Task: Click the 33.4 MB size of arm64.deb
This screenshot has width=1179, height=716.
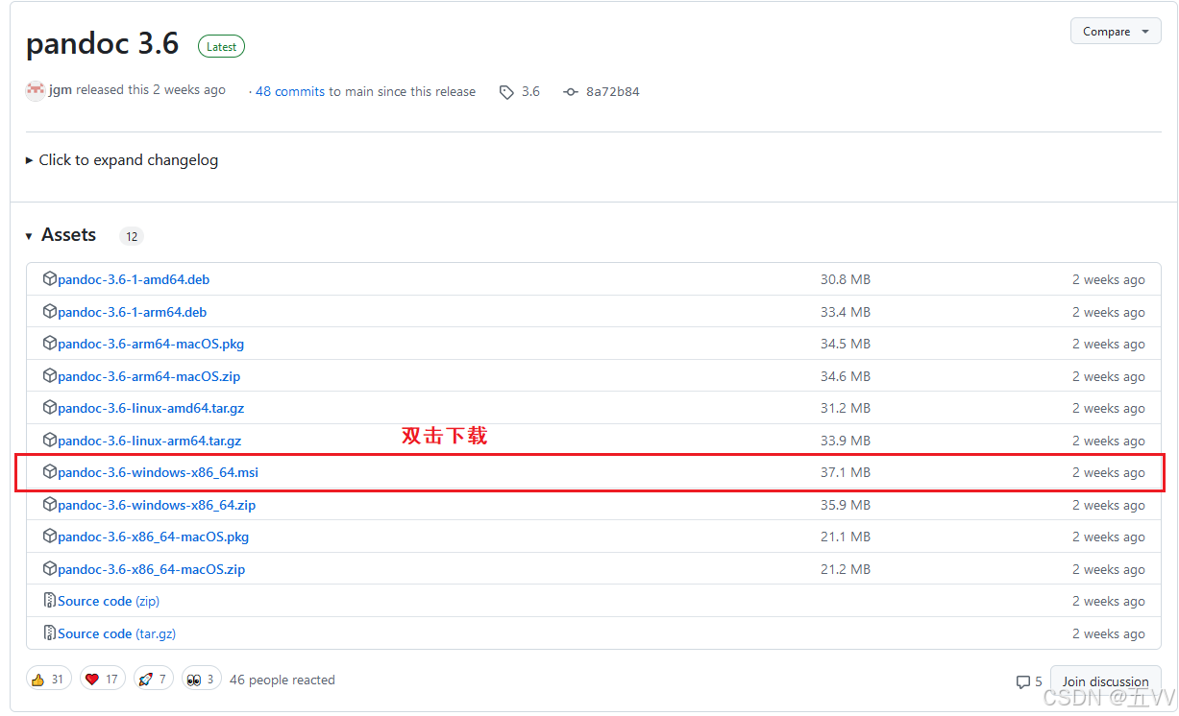Action: 846,312
